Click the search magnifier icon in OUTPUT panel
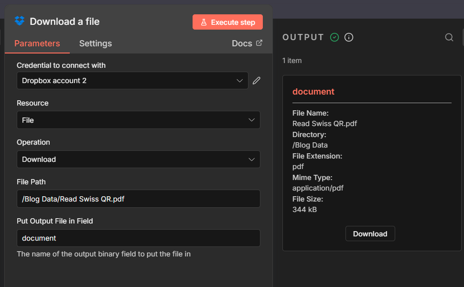 click(449, 37)
